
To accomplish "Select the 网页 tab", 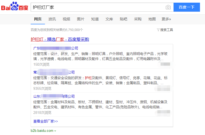I will pos(38,19).
